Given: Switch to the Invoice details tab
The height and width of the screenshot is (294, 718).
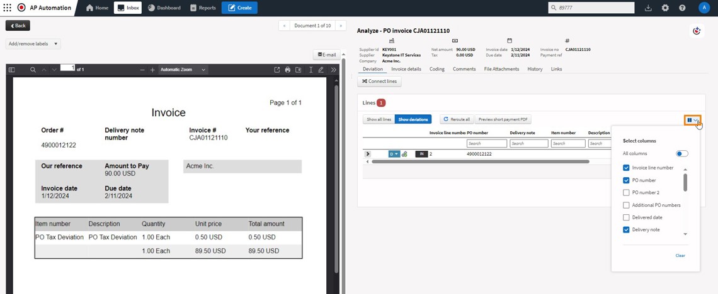Looking at the screenshot, I should pos(406,69).
